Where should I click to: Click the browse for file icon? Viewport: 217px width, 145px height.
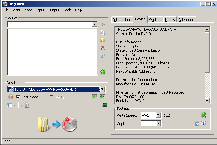[x=103, y=33]
